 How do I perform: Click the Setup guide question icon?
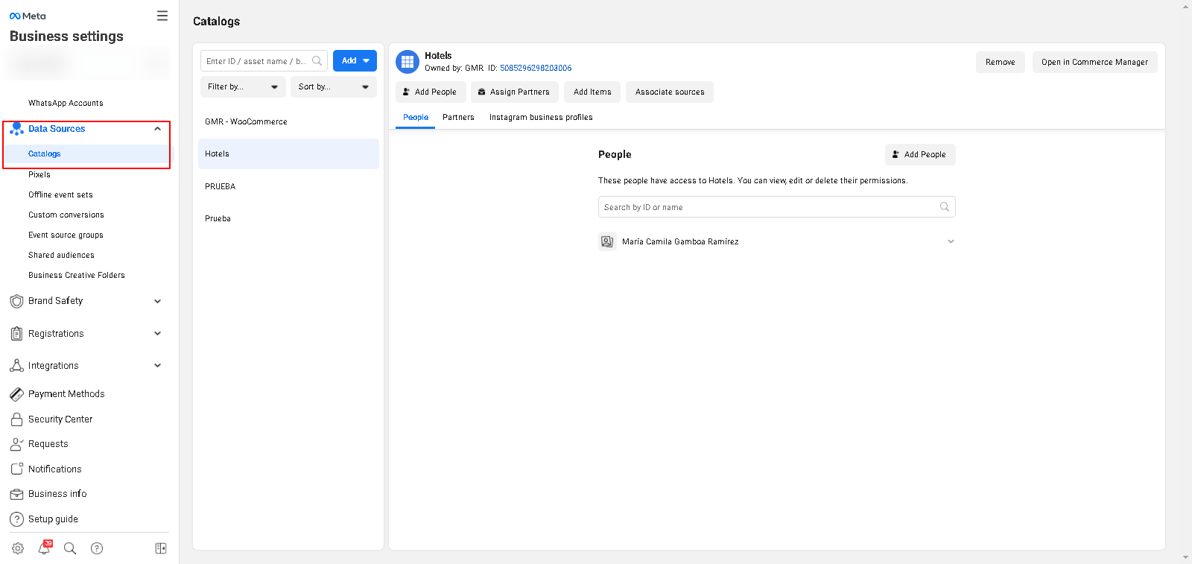click(x=16, y=519)
